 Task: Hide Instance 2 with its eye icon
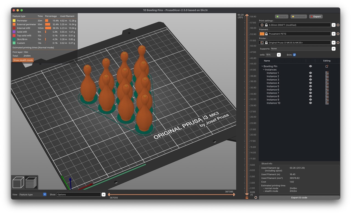310,76
